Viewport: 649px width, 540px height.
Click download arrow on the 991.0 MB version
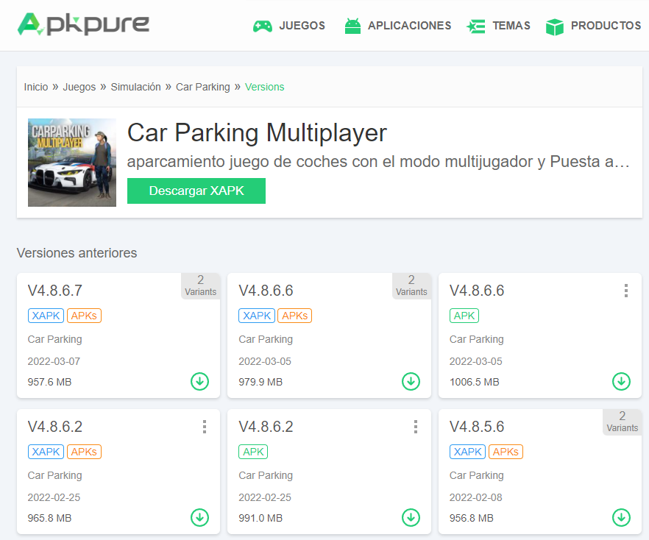point(411,517)
